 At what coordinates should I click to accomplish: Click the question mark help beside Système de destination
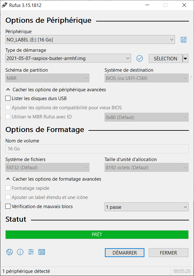coord(191,78)
